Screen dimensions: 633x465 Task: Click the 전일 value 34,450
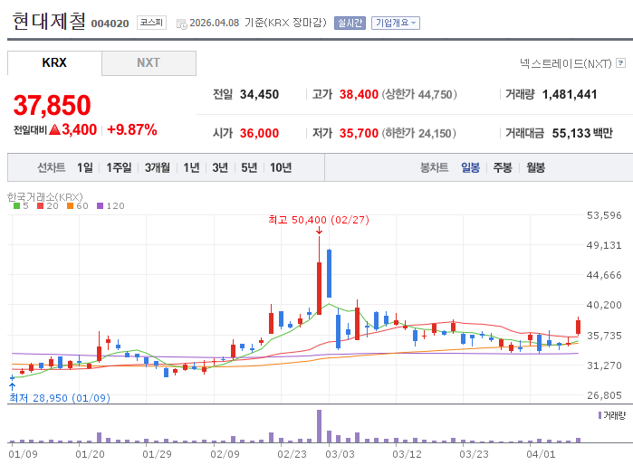coord(259,94)
